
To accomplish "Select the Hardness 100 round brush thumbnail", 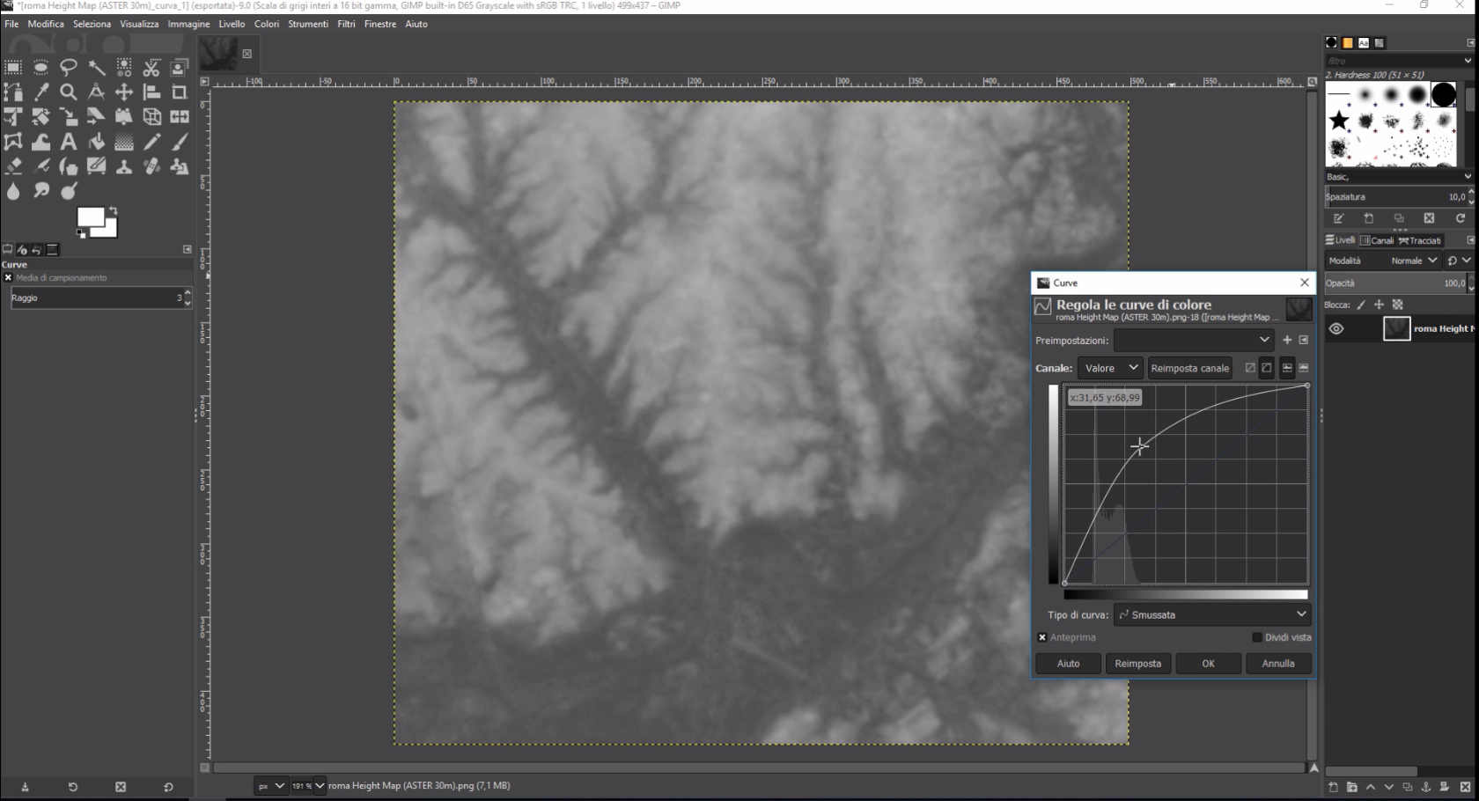I will point(1444,94).
